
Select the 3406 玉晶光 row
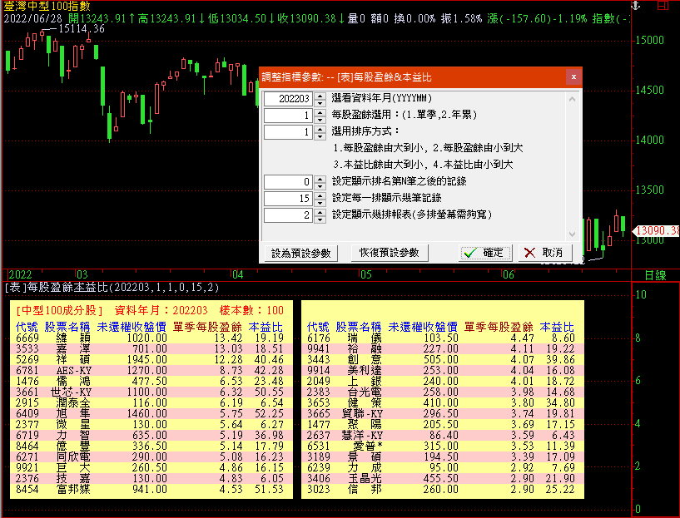point(442,479)
